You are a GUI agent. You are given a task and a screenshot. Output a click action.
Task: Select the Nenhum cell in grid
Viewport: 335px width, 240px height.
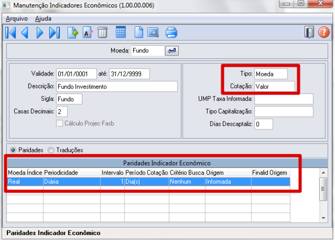click(187, 182)
